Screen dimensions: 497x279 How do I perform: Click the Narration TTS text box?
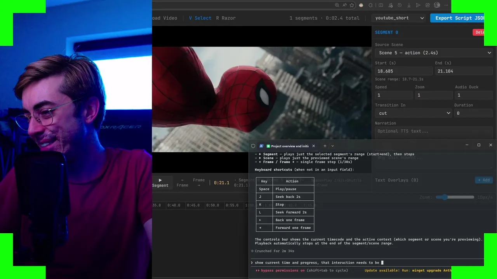(x=434, y=133)
